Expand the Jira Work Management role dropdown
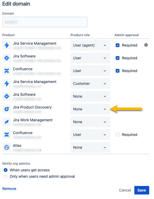This screenshot has width=154, height=199. [x=90, y=122]
